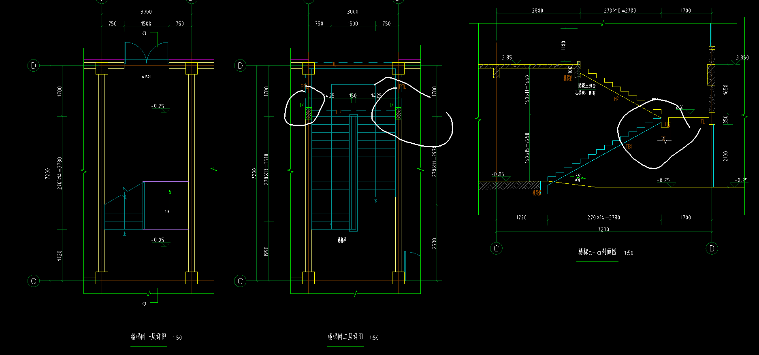Select the 150x11=1650 riser dimension
The height and width of the screenshot is (355, 759).
[x=527, y=89]
